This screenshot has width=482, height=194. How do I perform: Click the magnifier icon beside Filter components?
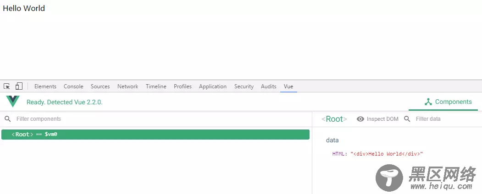pyautogui.click(x=8, y=119)
